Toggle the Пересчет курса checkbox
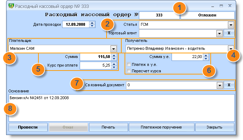243x140 pixels. coord(128,71)
